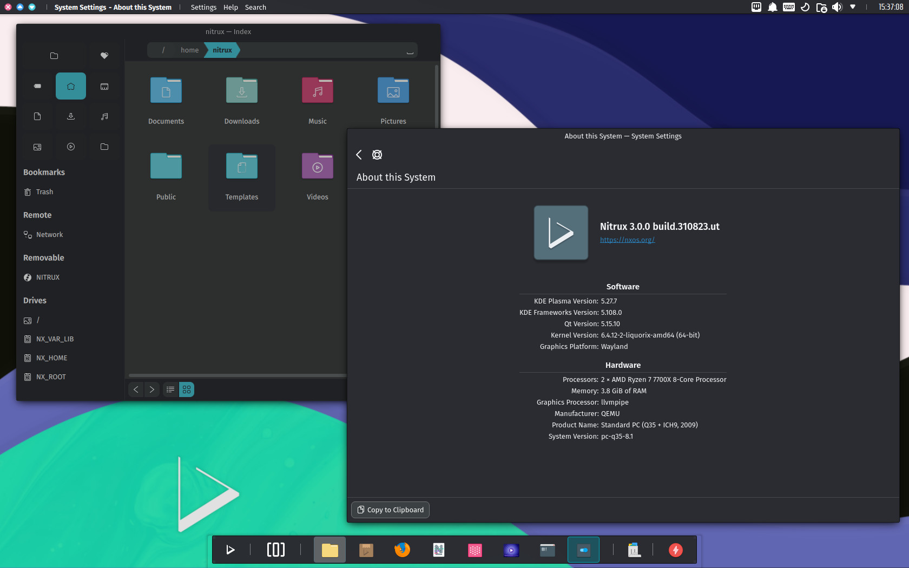Open the Downloads folder in Index
909x568 pixels.
(242, 101)
